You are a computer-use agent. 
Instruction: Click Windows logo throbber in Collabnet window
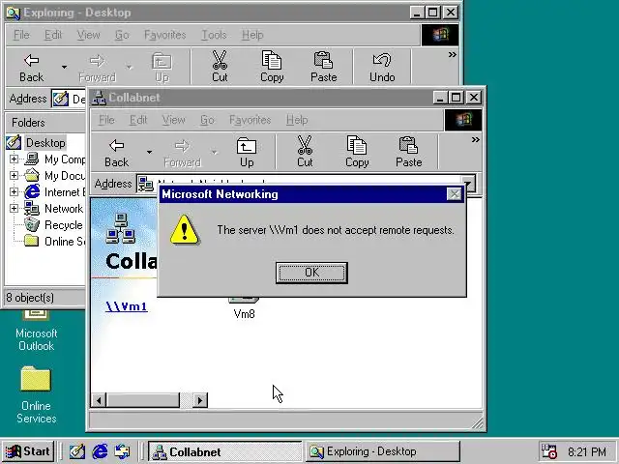point(462,120)
